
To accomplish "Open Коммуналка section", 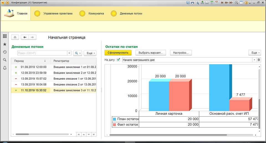I will [92, 13].
